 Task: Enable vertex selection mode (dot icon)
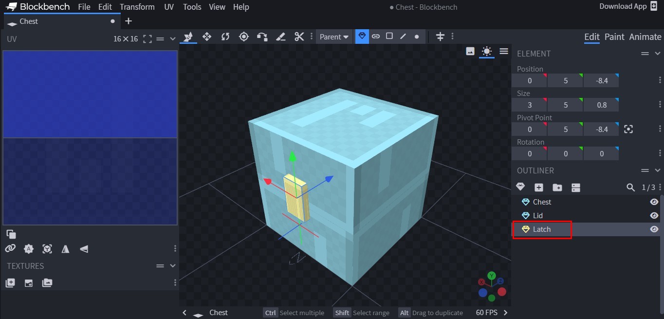pyautogui.click(x=417, y=37)
